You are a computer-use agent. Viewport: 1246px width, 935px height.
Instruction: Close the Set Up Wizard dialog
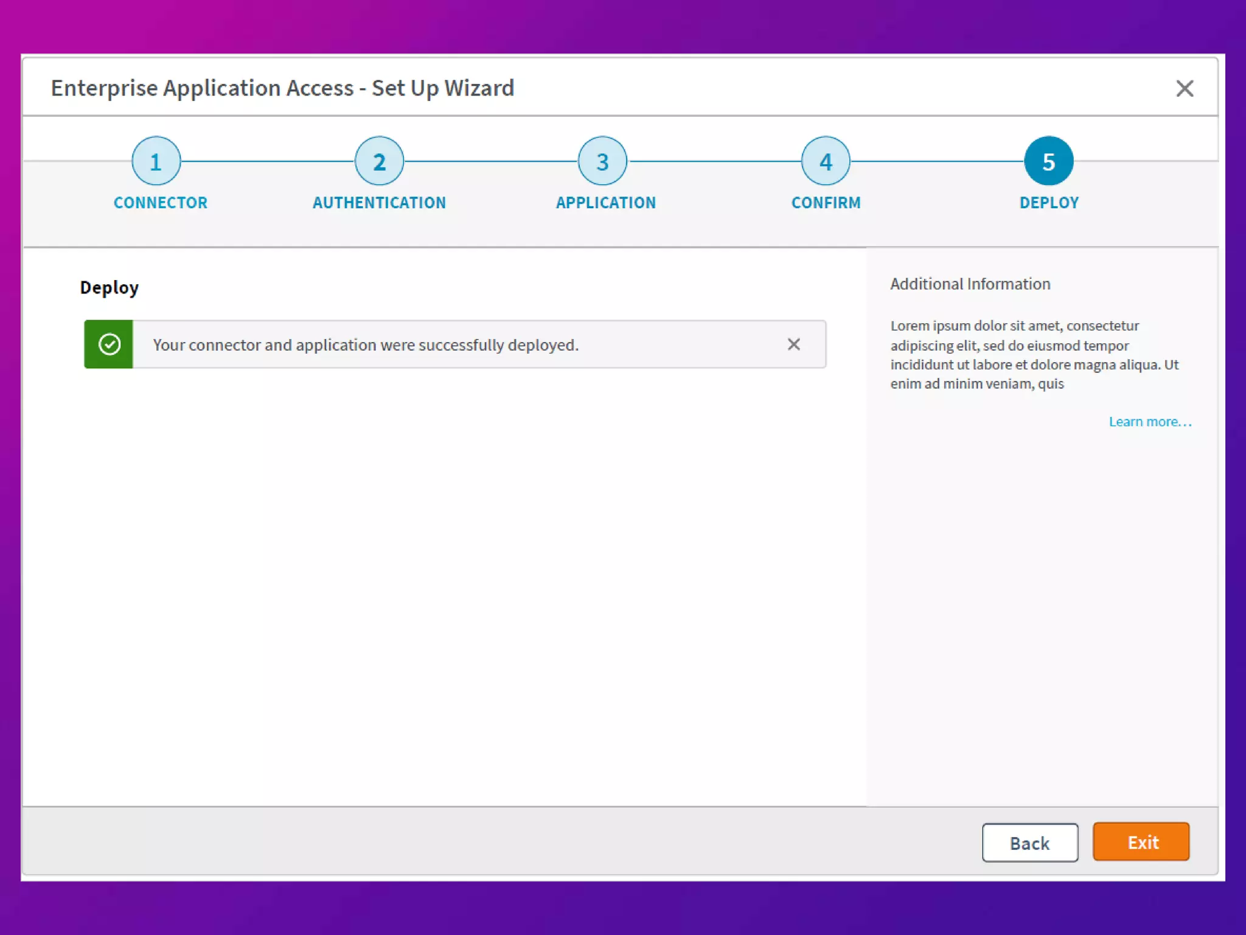pos(1184,89)
